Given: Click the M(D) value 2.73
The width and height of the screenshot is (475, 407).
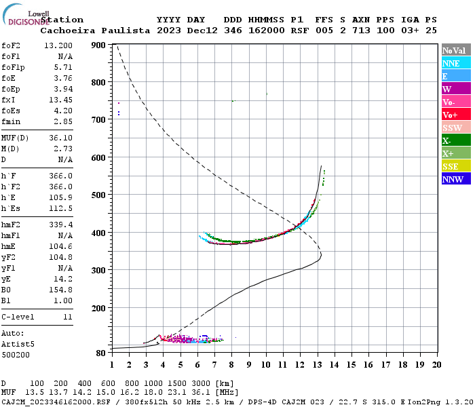Looking at the screenshot, I should (63, 149).
